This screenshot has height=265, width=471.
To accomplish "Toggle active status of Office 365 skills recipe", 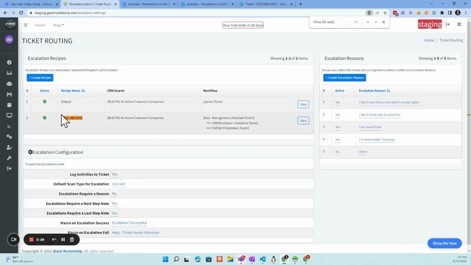I will tap(45, 118).
